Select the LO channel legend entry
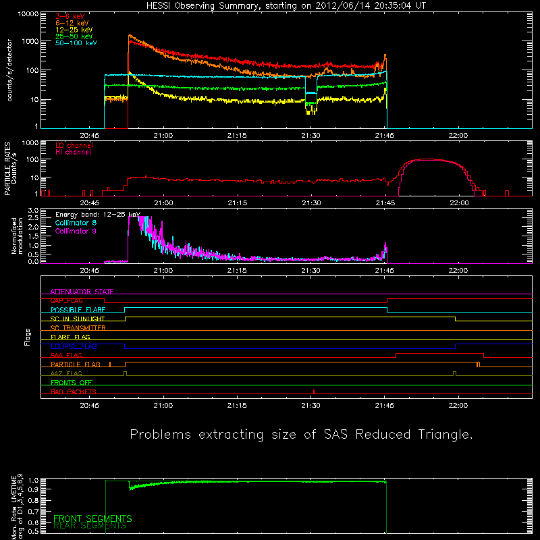Image resolution: width=540 pixels, height=540 pixels. [74, 145]
